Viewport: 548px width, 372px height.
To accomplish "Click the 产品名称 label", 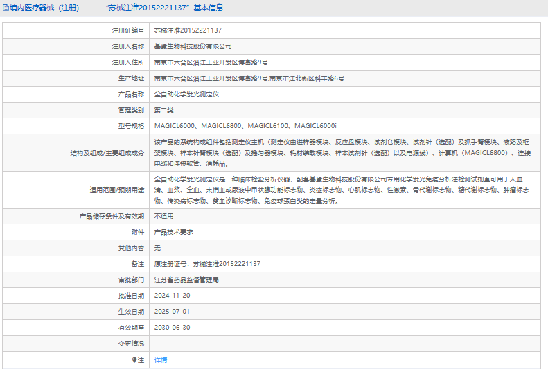I will 131,94.
